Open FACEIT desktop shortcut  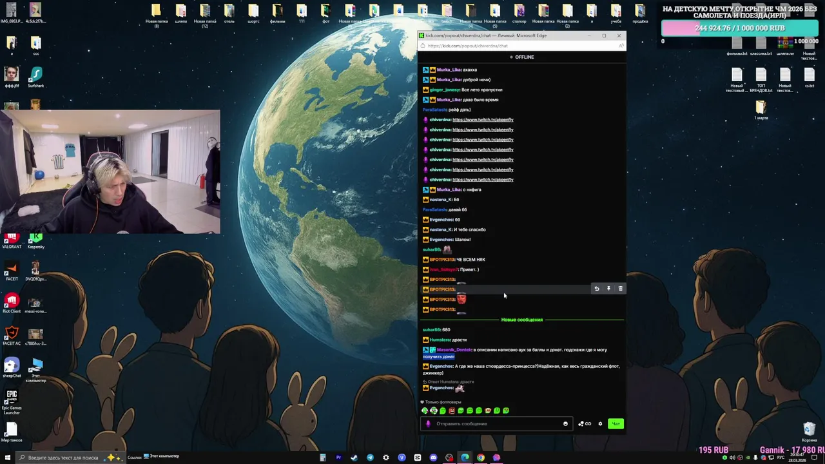click(x=11, y=271)
